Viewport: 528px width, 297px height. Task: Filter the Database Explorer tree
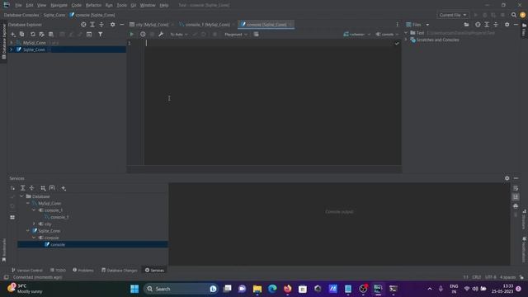tap(101, 35)
